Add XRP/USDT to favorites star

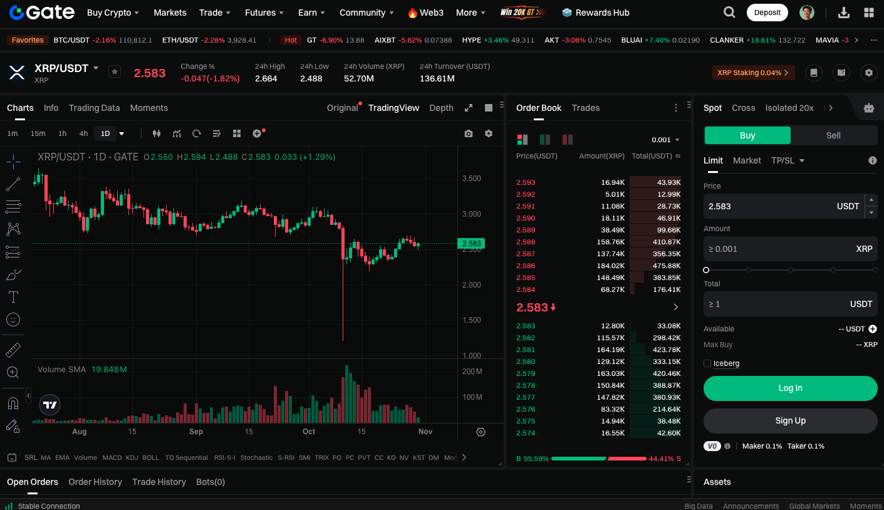(114, 72)
